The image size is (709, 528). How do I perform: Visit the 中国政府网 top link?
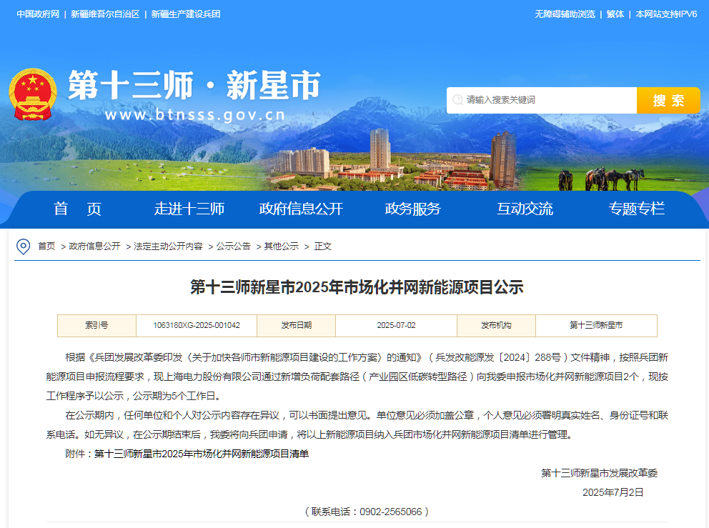38,14
